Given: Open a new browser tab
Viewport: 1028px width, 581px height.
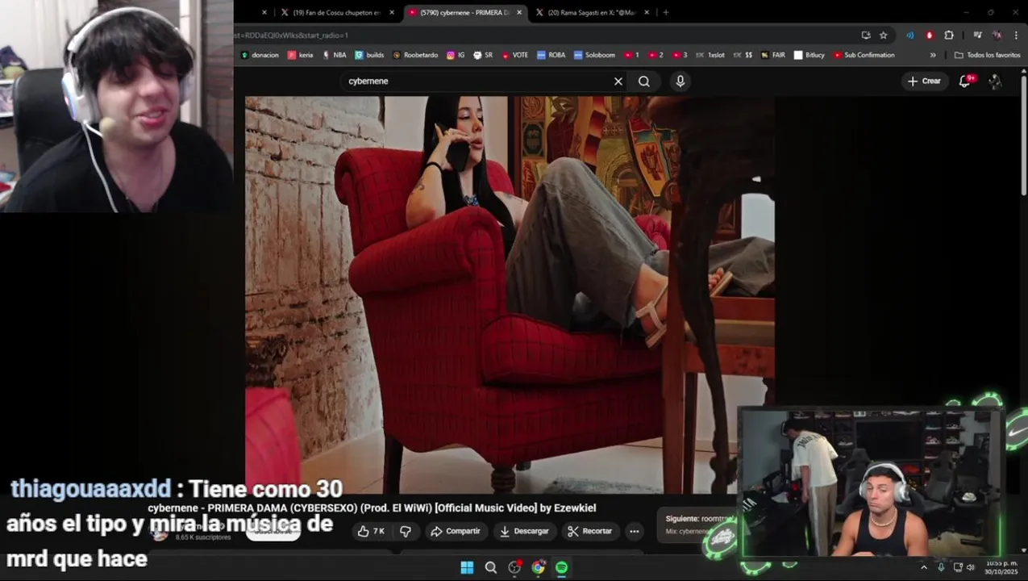Looking at the screenshot, I should coord(665,12).
